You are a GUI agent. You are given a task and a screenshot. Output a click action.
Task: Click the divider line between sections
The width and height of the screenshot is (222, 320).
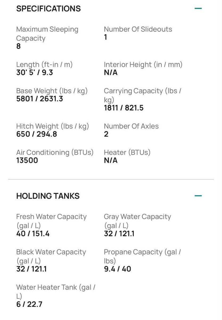[111, 179]
